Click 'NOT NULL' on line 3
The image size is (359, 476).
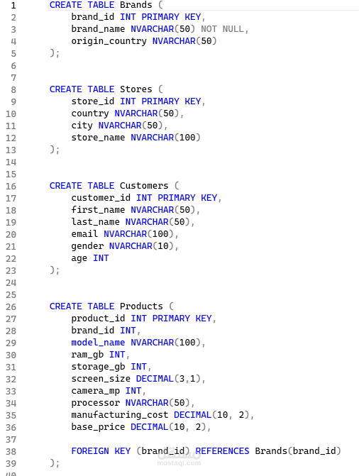pyautogui.click(x=222, y=29)
